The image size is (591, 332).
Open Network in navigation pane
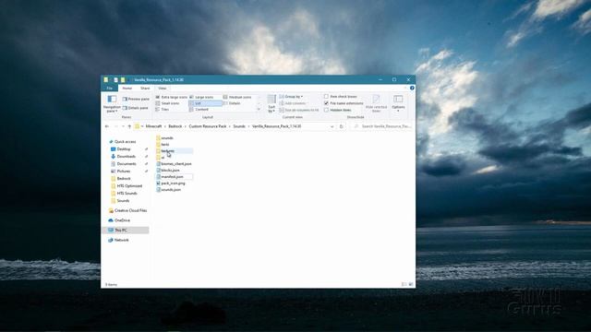point(121,240)
